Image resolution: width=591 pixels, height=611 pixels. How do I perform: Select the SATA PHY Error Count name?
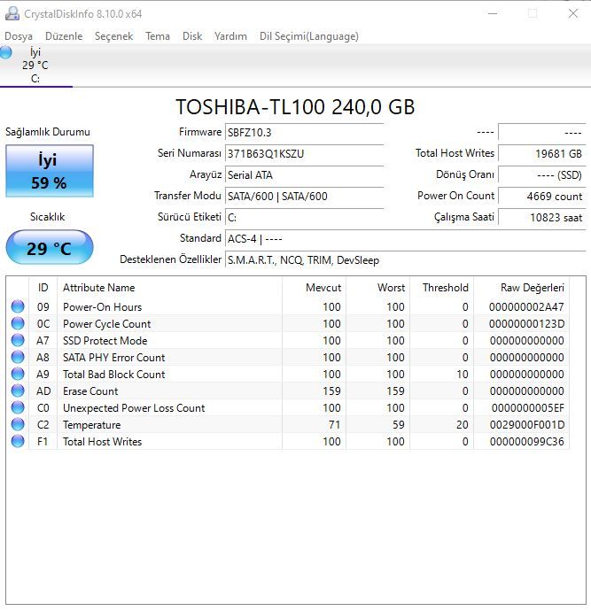point(113,358)
